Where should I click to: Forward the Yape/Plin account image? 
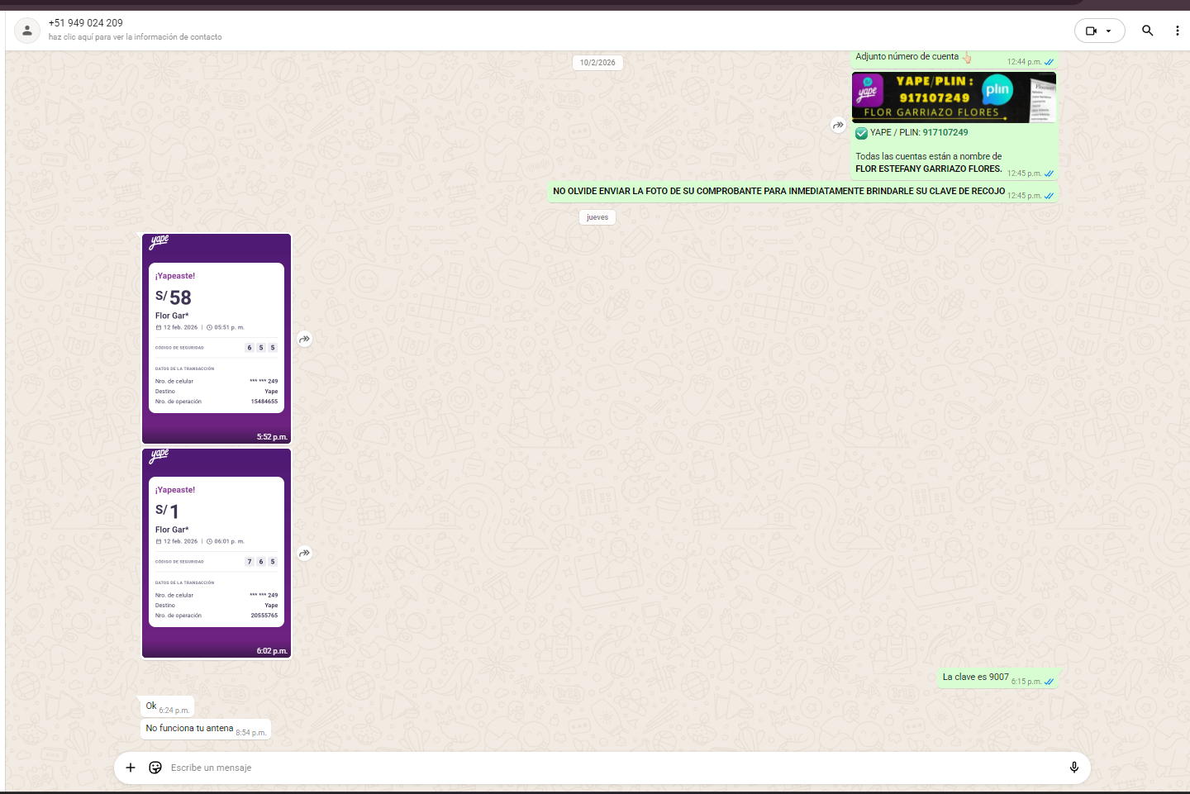tap(838, 126)
